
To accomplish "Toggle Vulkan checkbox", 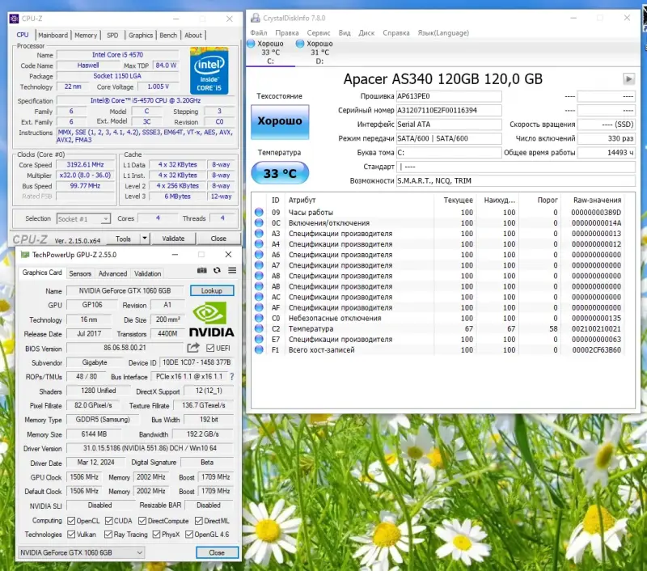I will click(x=71, y=535).
